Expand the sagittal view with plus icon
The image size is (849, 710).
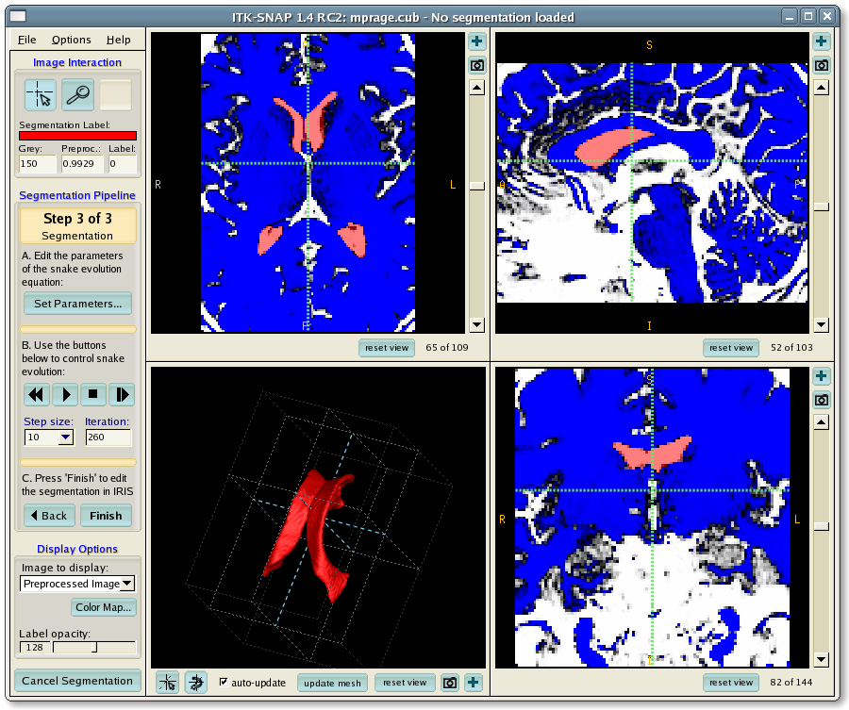[x=821, y=41]
